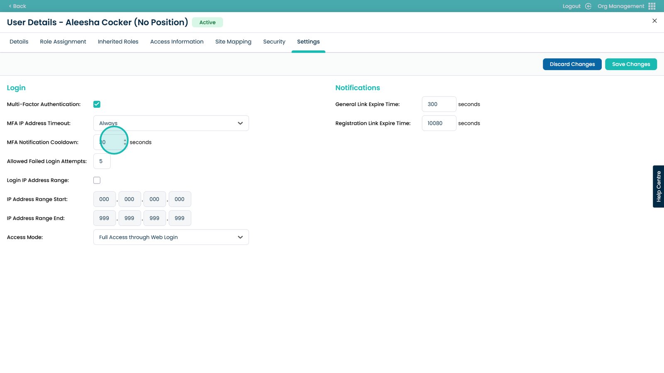This screenshot has width=664, height=373.
Task: Open the Org Management grid icon
Action: [x=652, y=6]
